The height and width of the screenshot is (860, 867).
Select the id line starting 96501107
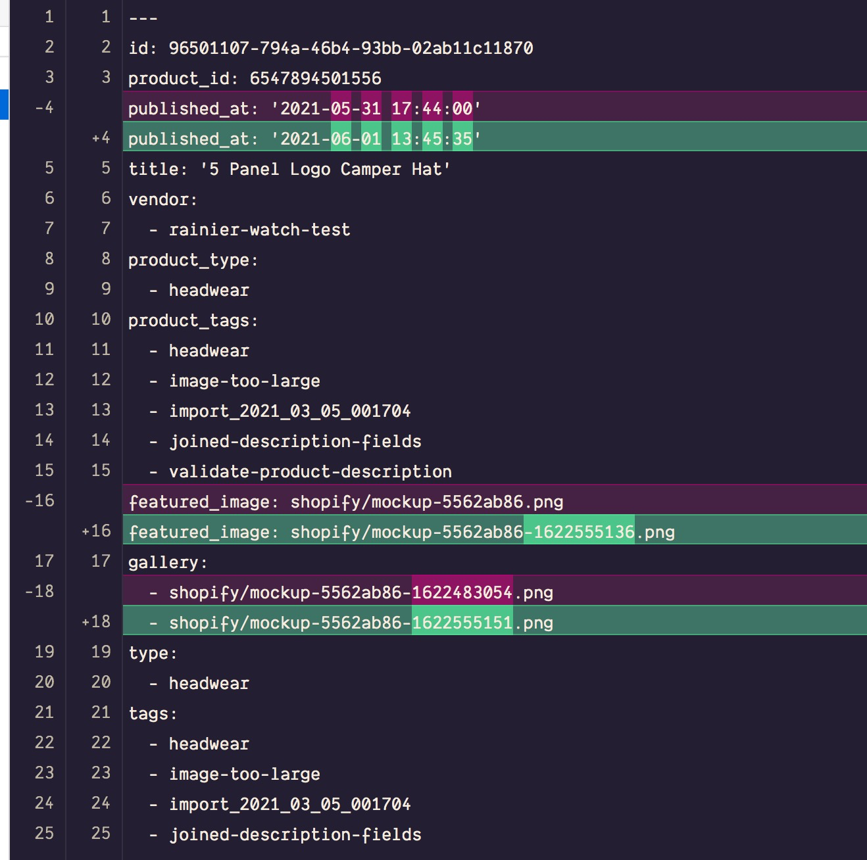[x=332, y=48]
